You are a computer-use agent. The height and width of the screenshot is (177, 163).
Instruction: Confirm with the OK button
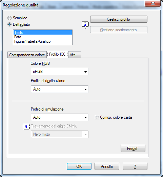(x=79, y=166)
